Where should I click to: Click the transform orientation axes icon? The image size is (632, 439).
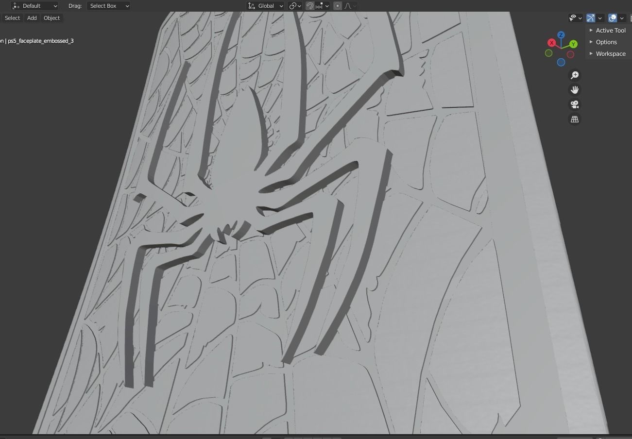point(251,6)
